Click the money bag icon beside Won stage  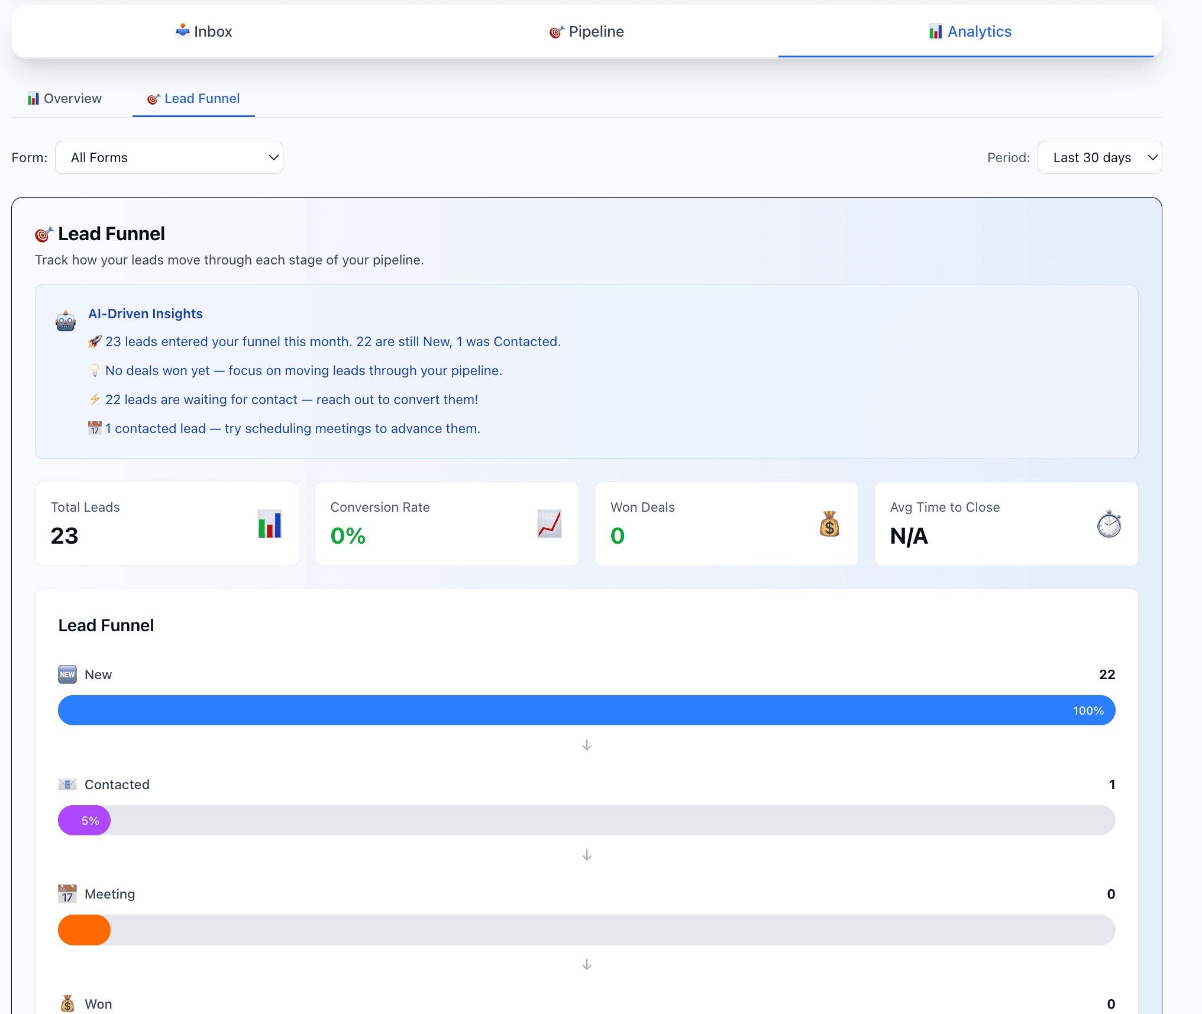point(67,1002)
